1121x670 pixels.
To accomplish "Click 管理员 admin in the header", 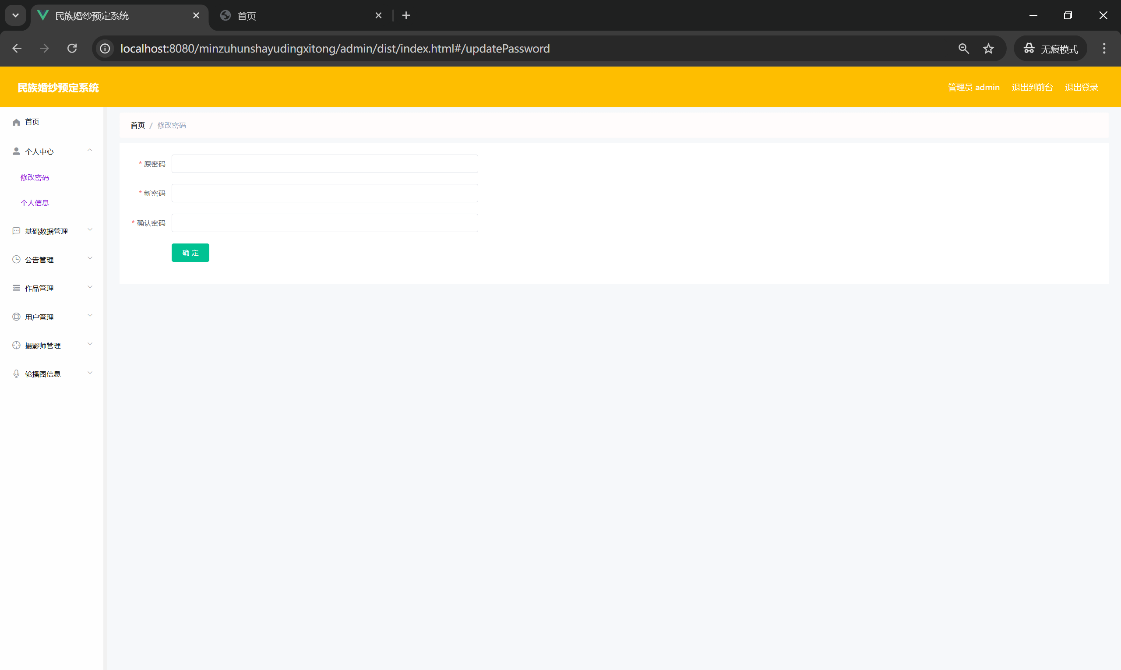I will pos(973,87).
